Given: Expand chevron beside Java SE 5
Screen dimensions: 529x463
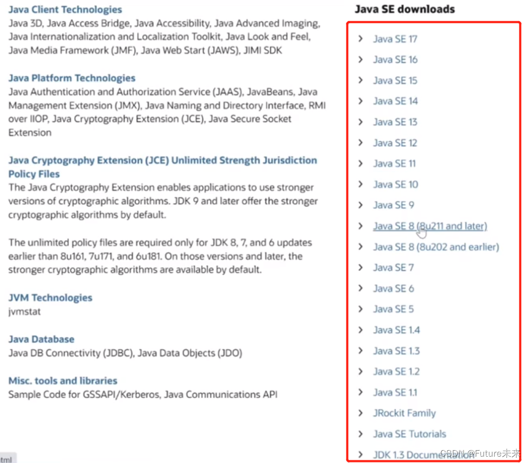Looking at the screenshot, I should pos(361,309).
